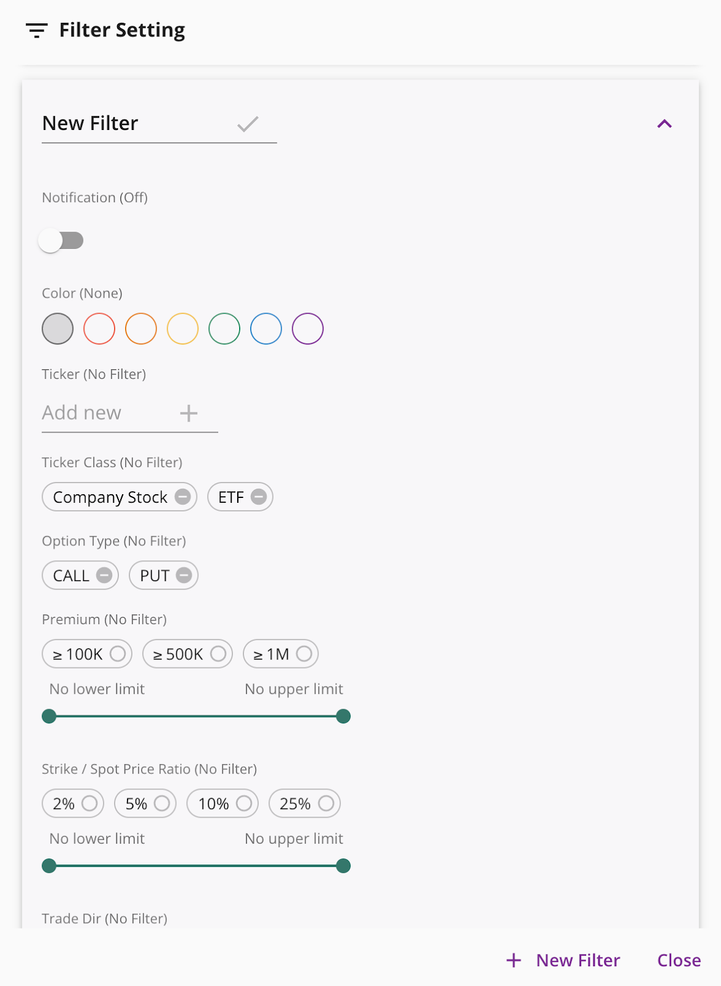Click the Notification (Off) label
Screen dimensions: 721x986
(95, 198)
